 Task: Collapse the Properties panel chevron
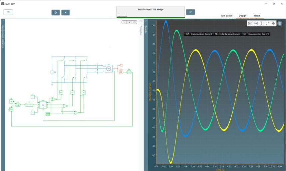[140, 21]
